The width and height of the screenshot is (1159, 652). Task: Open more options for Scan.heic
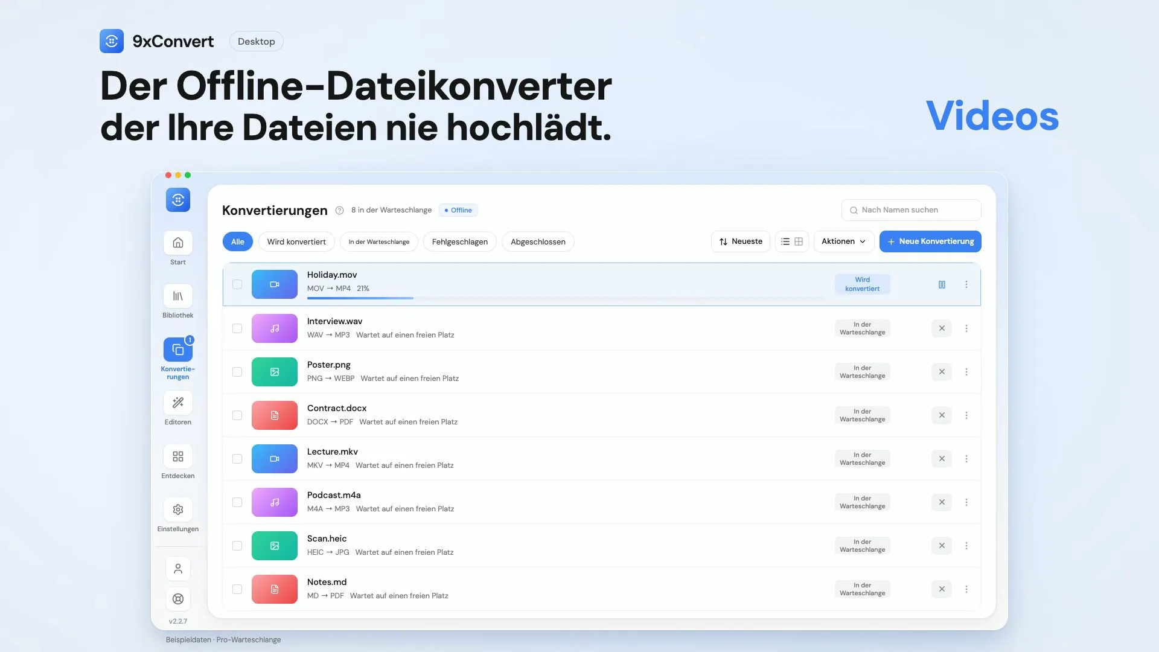(966, 546)
